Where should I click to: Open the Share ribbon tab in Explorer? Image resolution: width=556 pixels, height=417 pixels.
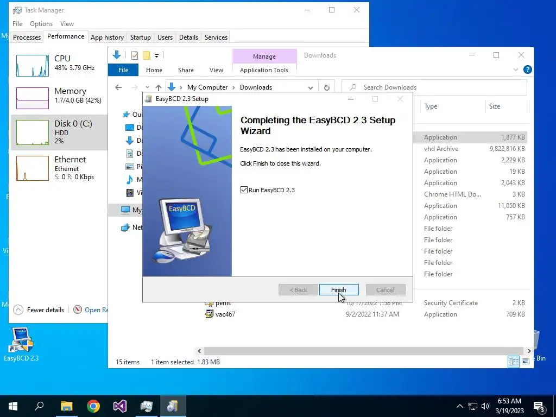(186, 70)
